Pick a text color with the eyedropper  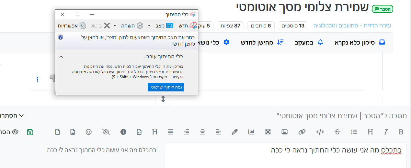(x=235, y=132)
